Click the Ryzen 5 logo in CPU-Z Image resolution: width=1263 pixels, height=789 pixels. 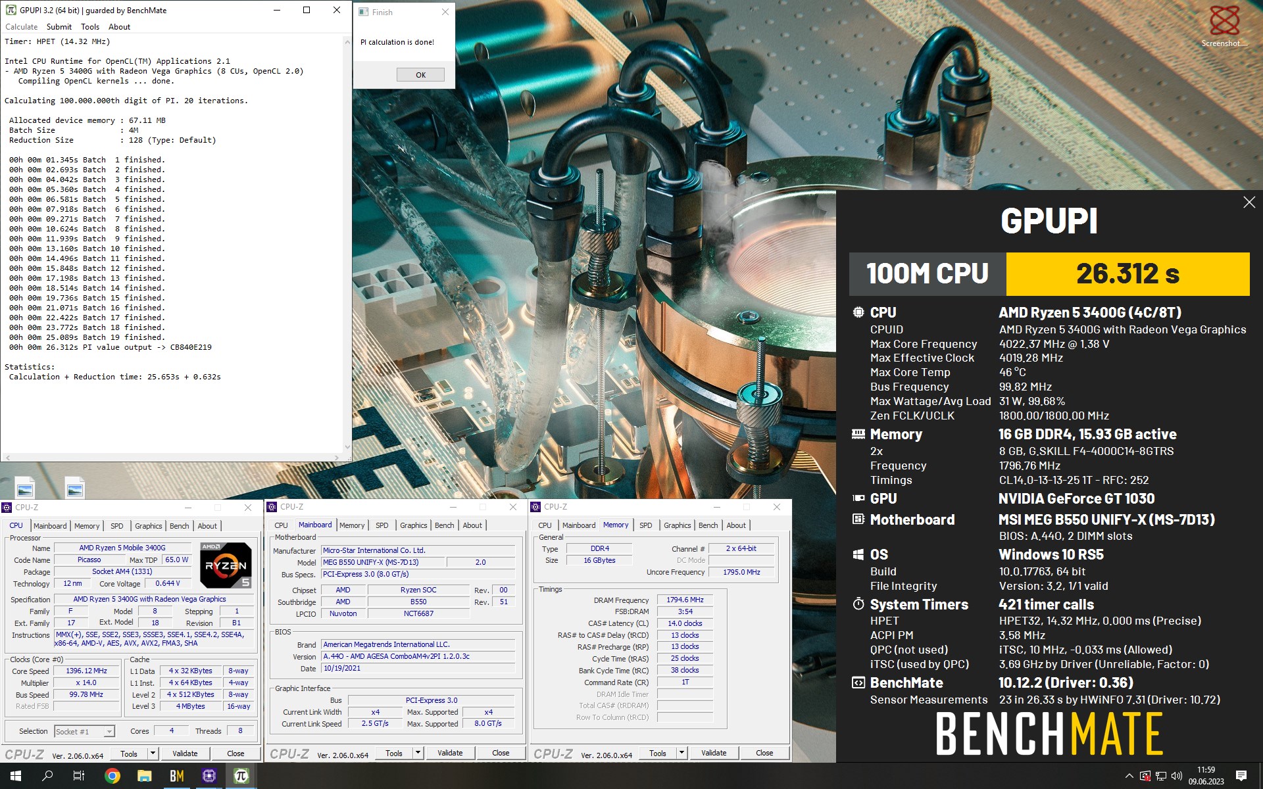[x=225, y=565]
